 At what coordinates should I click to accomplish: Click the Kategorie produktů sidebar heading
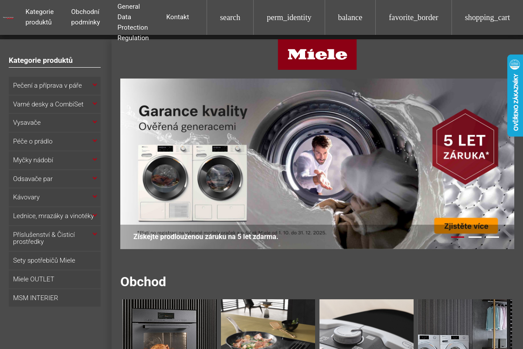pos(41,60)
